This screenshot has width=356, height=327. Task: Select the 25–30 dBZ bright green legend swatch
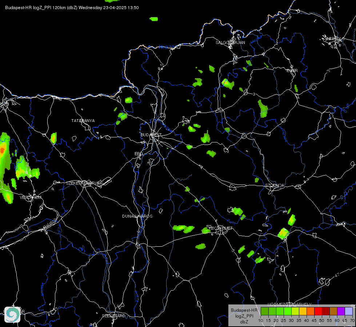coord(288,311)
